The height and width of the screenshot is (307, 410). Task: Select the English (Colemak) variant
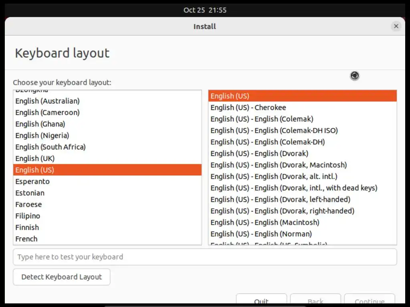(303, 119)
